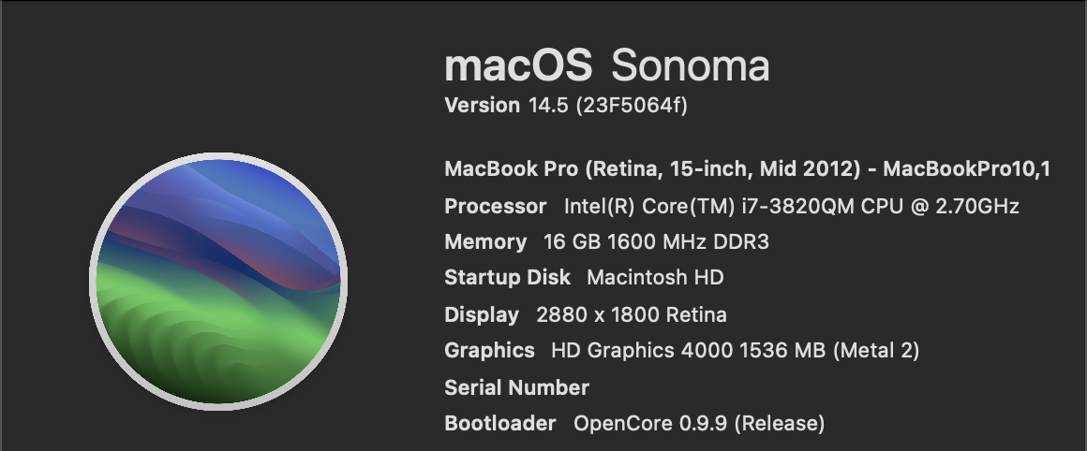The height and width of the screenshot is (451, 1087).
Task: Click the Bootloader label
Action: pos(499,423)
